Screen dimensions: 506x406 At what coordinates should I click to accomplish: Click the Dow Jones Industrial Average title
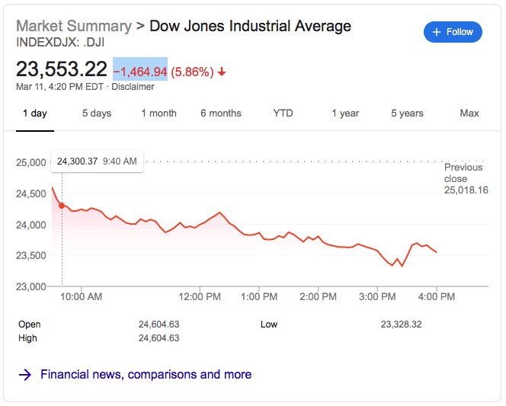(250, 26)
